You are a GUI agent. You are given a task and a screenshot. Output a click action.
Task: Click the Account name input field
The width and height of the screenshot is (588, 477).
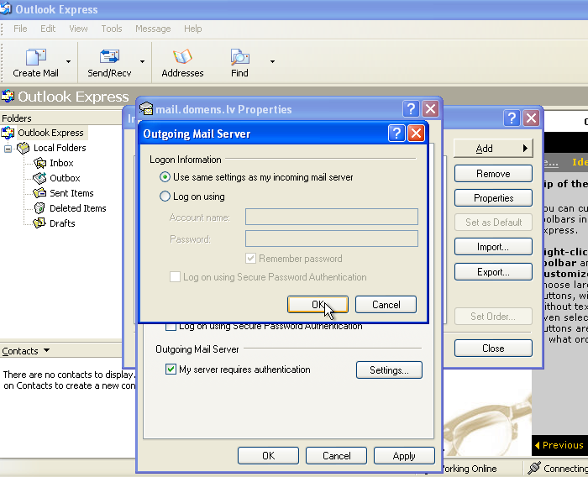tap(332, 217)
